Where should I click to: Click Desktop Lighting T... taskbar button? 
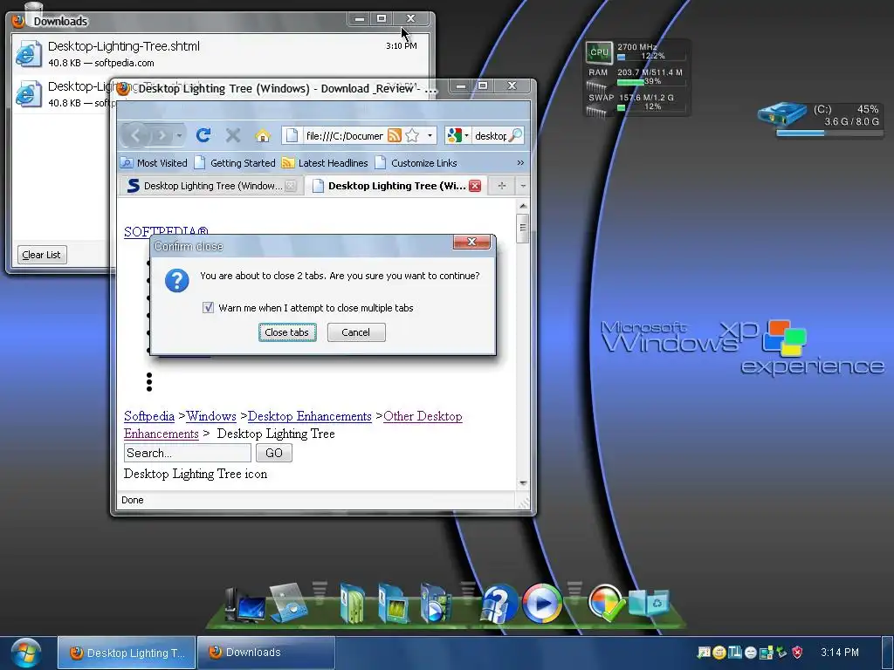[127, 653]
